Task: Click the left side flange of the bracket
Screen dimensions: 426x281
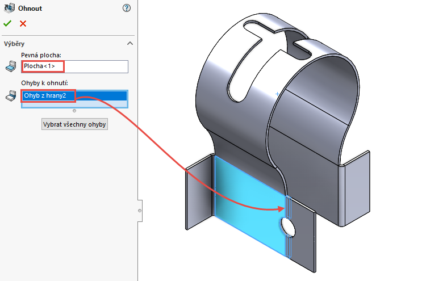Action: [200, 193]
